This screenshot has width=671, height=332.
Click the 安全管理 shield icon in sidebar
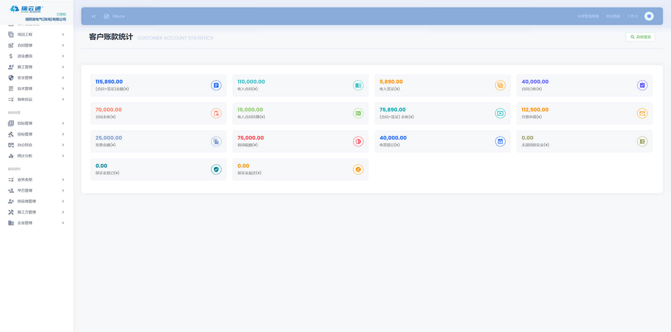(11, 78)
